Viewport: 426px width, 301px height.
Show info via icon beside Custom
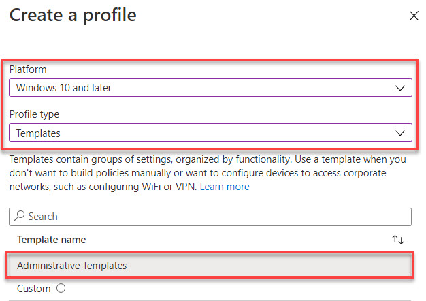[61, 288]
